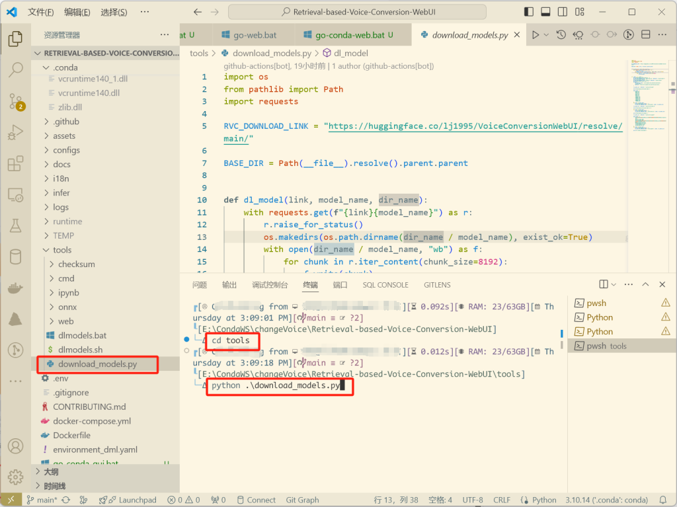Open the Search view in the activity bar
The height and width of the screenshot is (507, 677).
(x=16, y=69)
